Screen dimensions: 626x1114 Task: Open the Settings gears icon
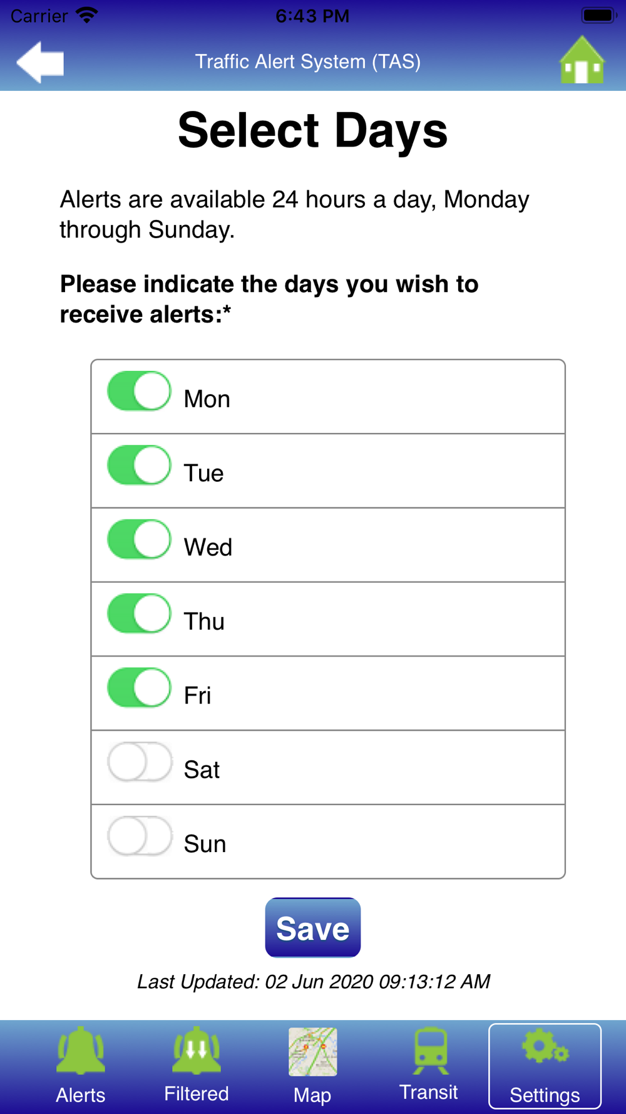click(545, 1047)
